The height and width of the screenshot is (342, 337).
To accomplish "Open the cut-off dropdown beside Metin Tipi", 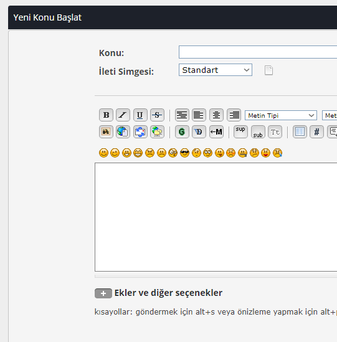I will (x=330, y=115).
